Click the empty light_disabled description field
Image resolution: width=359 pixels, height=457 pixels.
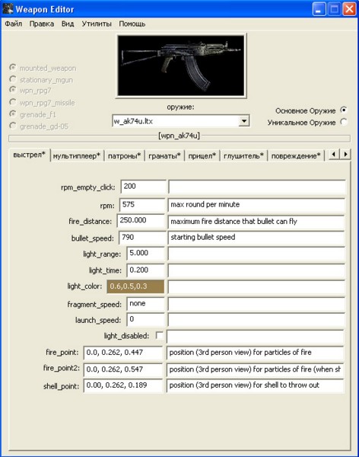(256, 337)
